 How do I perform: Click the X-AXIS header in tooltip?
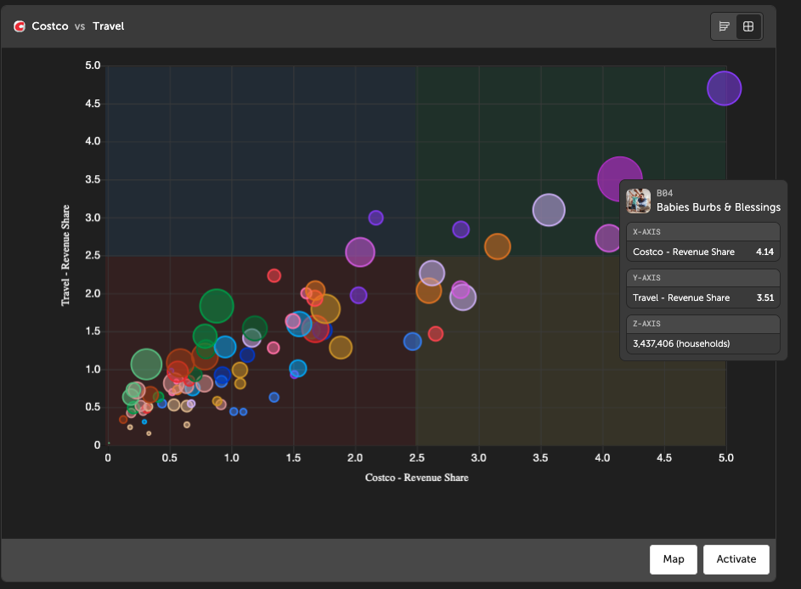coord(646,232)
